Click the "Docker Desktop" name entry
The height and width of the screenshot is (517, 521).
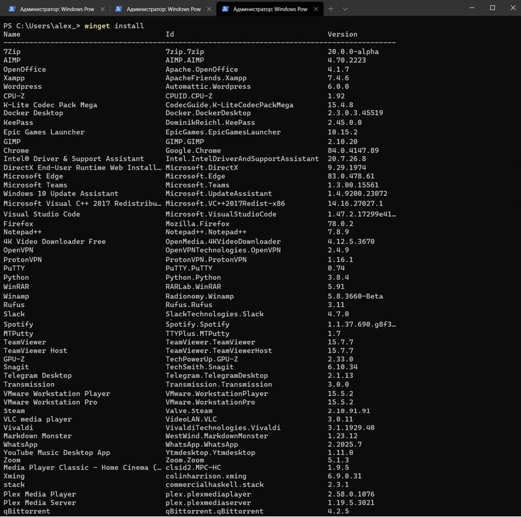[x=33, y=113]
